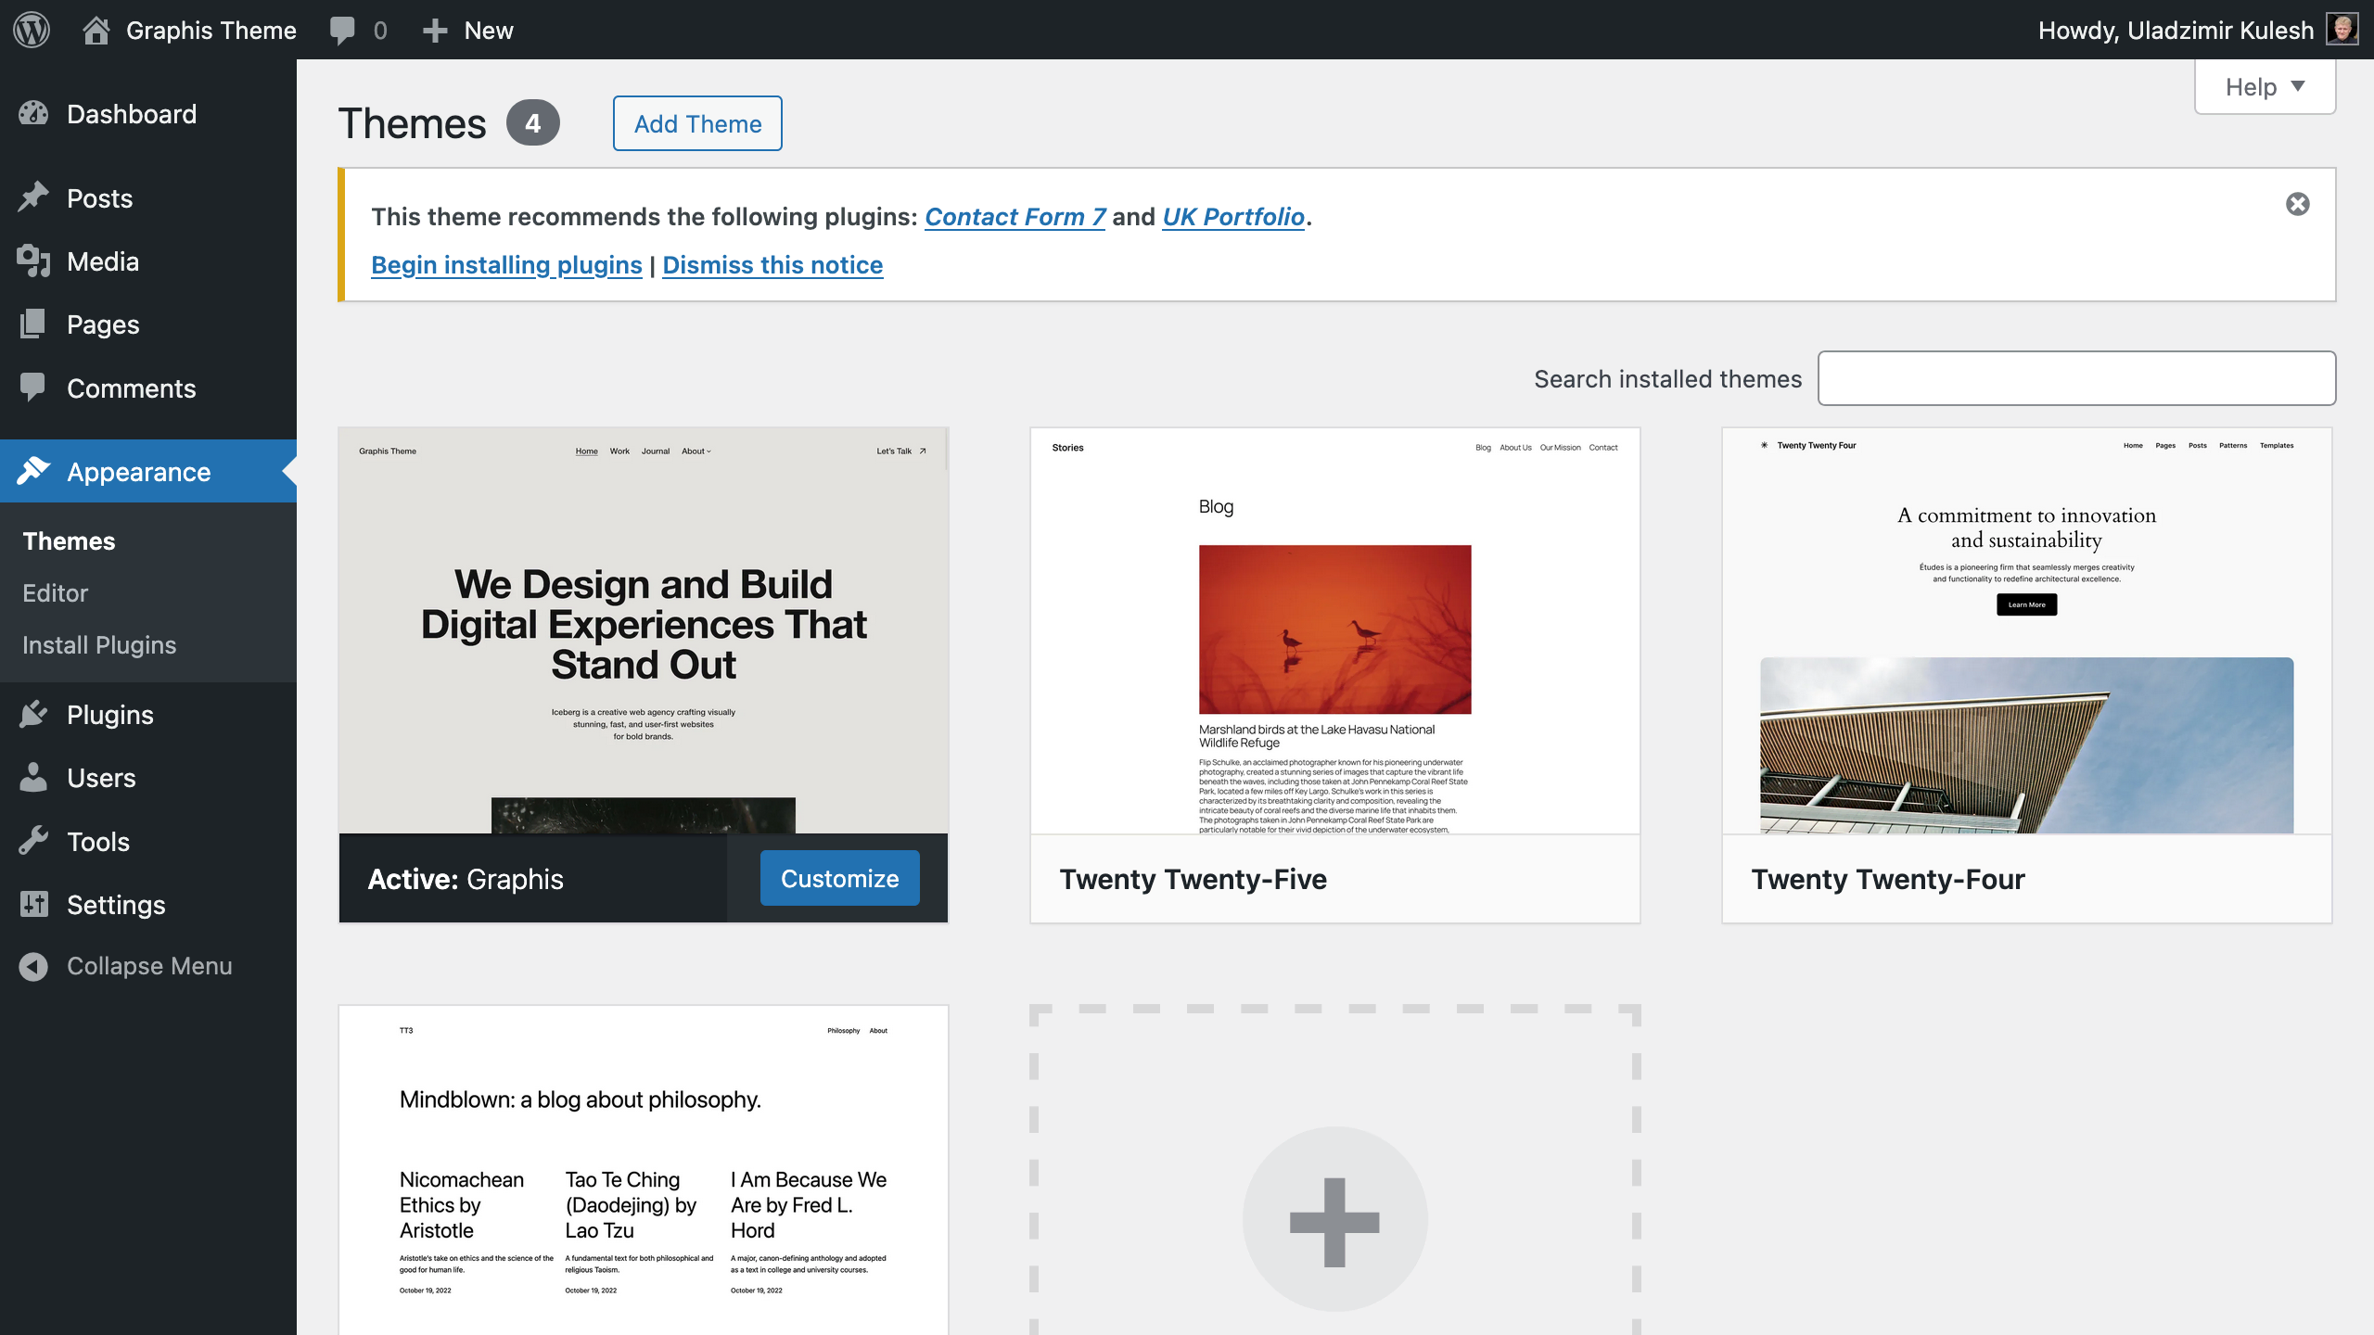2374x1335 pixels.
Task: Focus the Search installed themes field
Action: [x=2076, y=378]
